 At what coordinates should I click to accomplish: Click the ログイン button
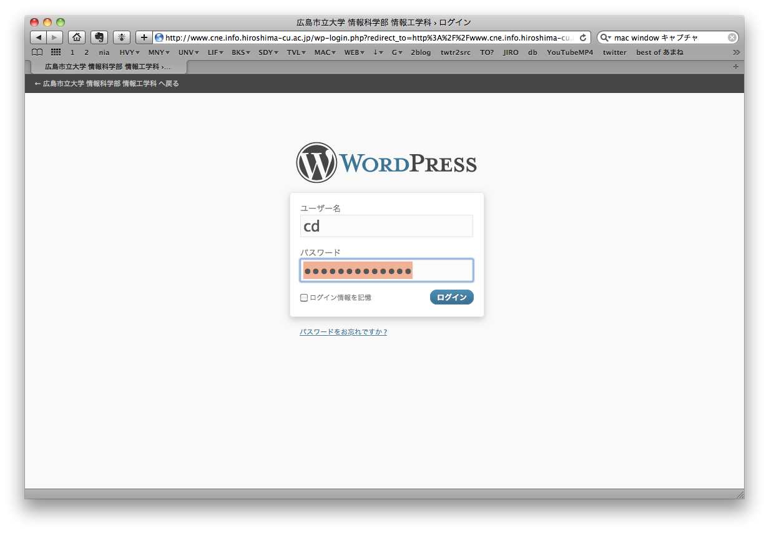click(x=452, y=297)
